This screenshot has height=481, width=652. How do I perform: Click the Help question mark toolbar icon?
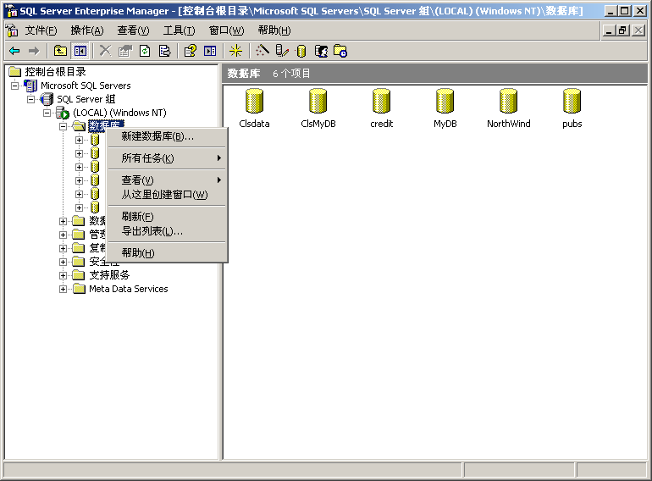[191, 51]
